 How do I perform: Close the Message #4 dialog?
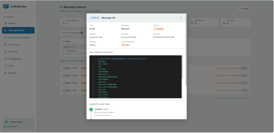tap(181, 18)
